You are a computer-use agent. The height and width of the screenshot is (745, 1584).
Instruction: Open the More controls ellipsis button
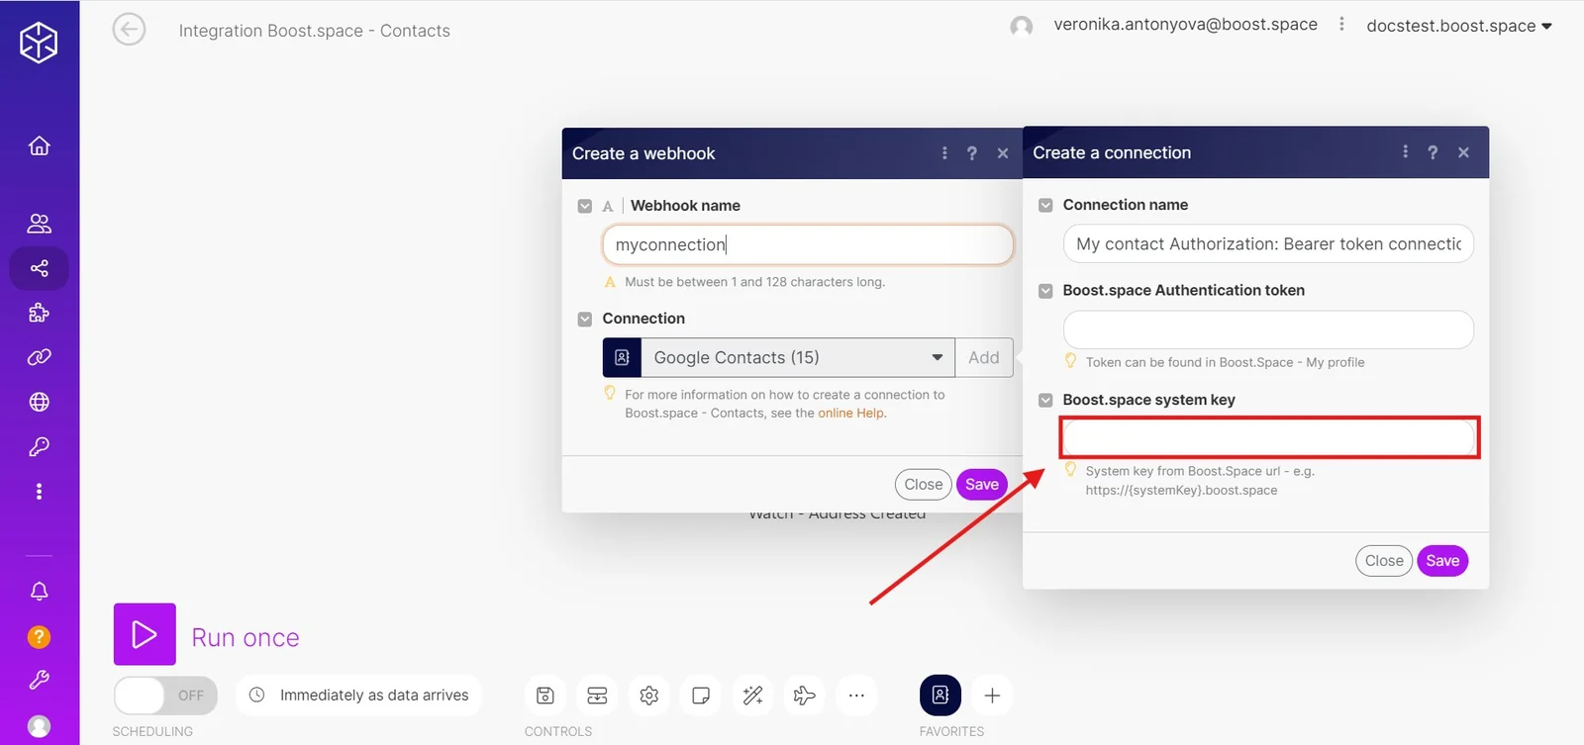tap(856, 696)
